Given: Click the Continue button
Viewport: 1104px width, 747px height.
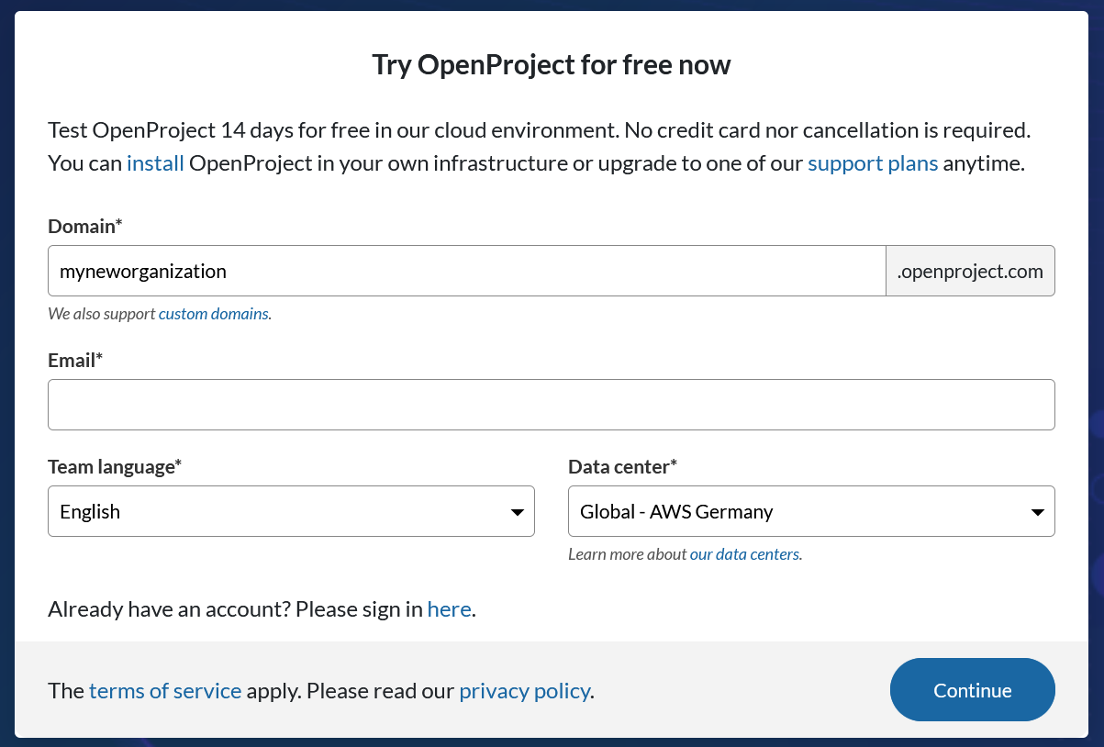Looking at the screenshot, I should click(x=972, y=689).
